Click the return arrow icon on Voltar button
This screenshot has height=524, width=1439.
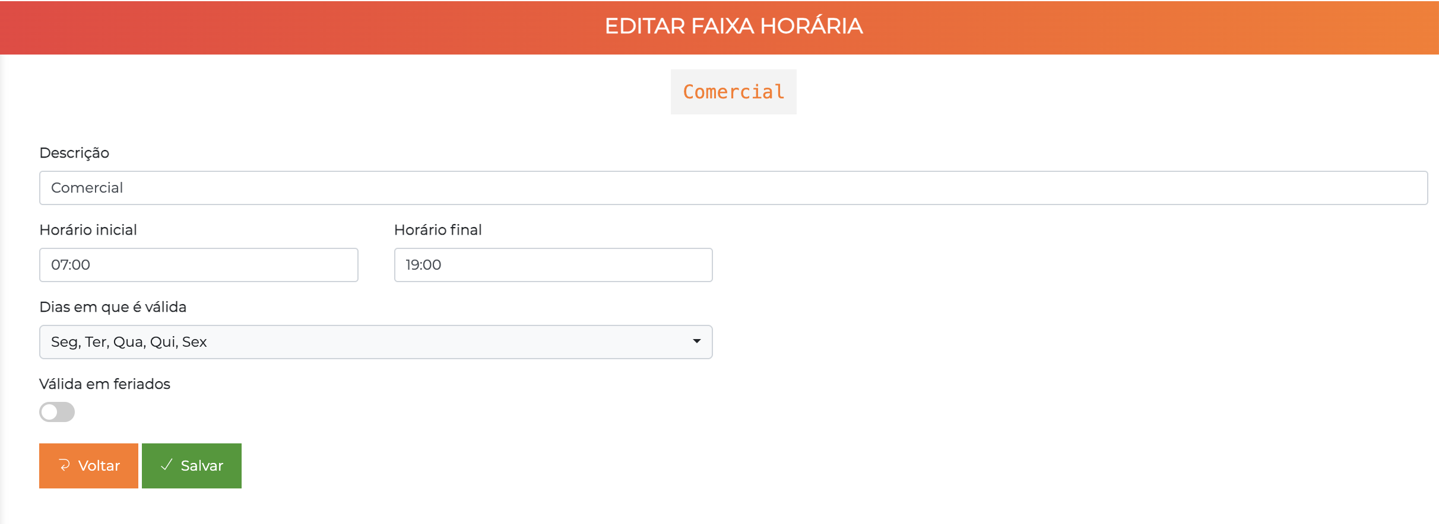(65, 466)
